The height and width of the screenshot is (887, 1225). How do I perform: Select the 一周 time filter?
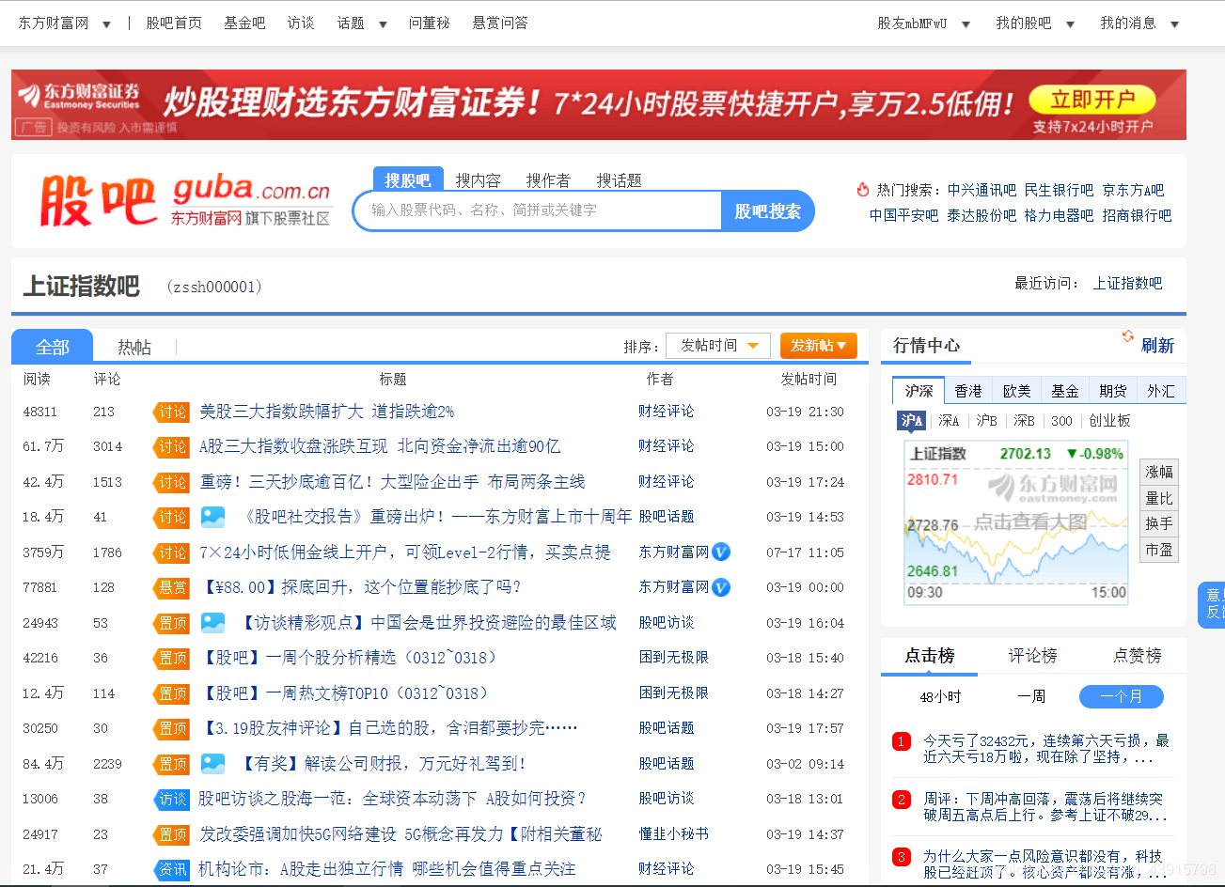point(1031,696)
